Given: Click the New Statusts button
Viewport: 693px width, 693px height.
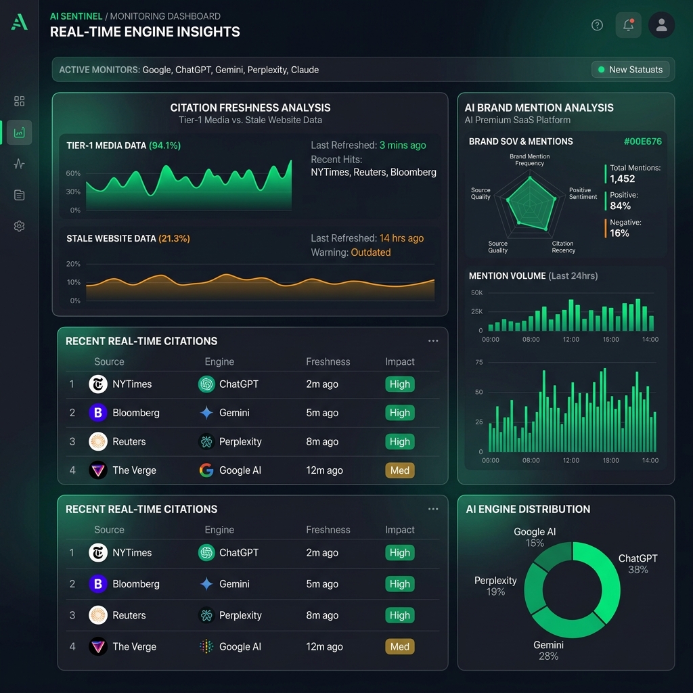Looking at the screenshot, I should [630, 70].
